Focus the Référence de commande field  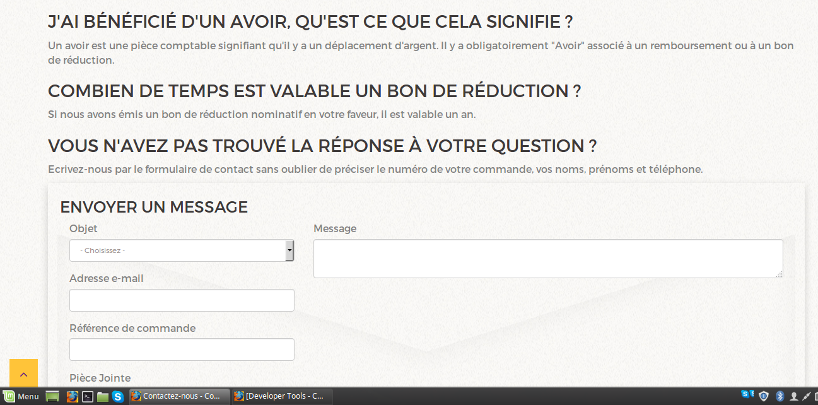point(182,349)
